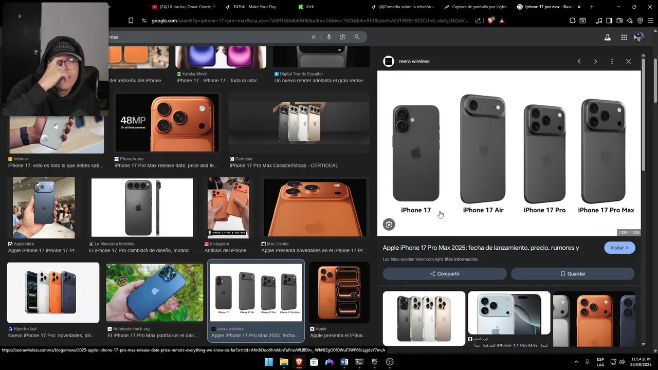
Task: Click the address bar URL field
Action: (309, 21)
